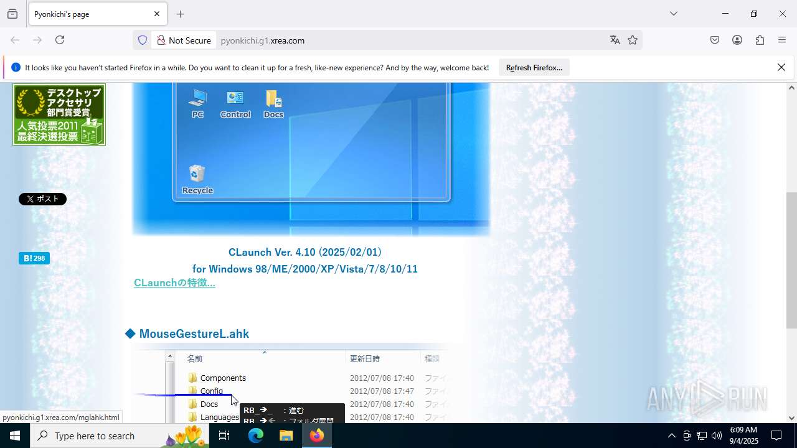This screenshot has width=797, height=448.
Task: Open the Pocket save icon
Action: (715, 40)
